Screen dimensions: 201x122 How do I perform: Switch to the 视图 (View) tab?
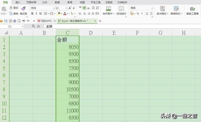[82, 2]
